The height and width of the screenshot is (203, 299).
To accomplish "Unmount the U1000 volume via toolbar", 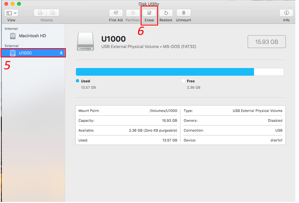I will click(184, 13).
